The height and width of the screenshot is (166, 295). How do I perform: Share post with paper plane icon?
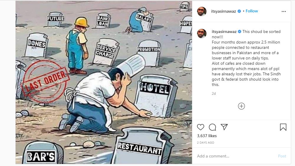224,127
